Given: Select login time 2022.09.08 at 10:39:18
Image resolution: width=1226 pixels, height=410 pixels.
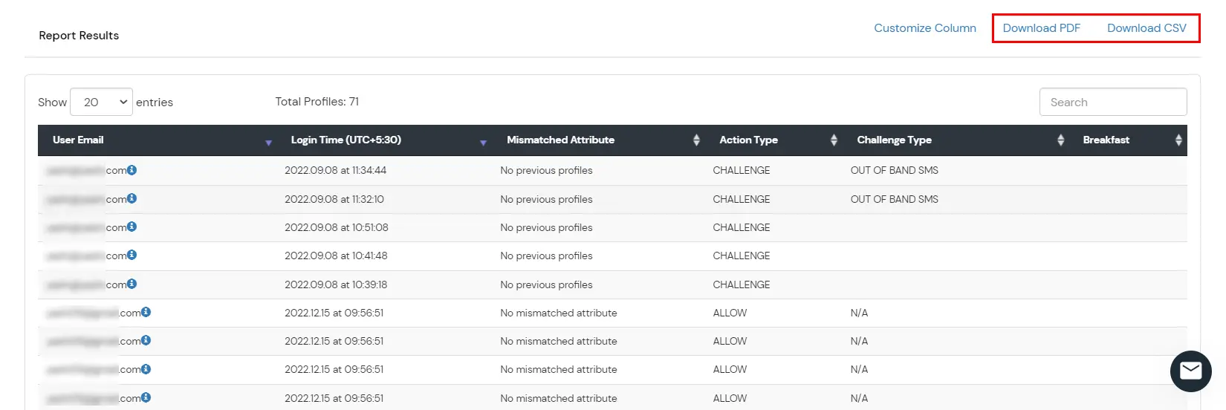Looking at the screenshot, I should pos(336,284).
